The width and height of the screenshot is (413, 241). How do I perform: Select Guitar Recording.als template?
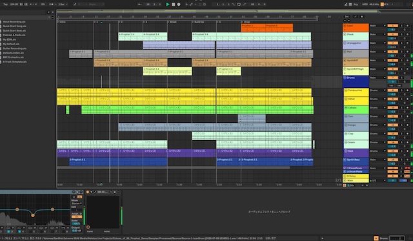click(x=14, y=48)
